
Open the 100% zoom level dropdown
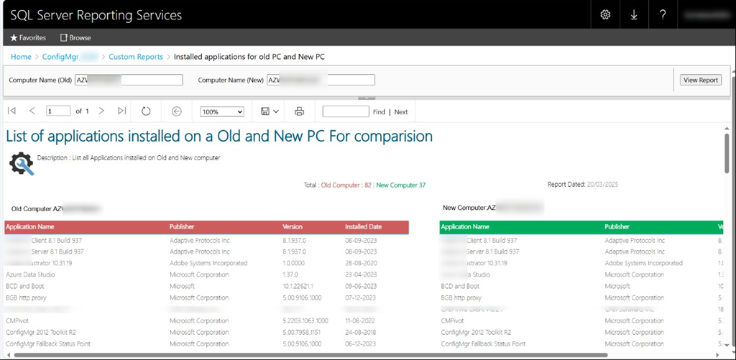coord(222,112)
